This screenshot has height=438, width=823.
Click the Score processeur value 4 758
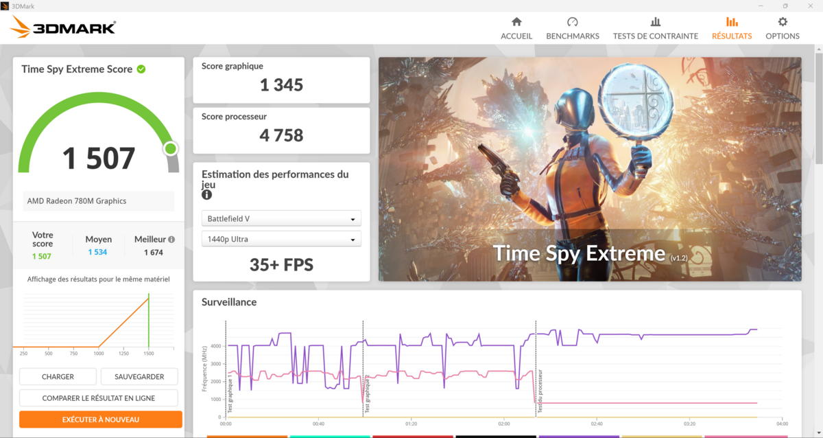coord(281,135)
